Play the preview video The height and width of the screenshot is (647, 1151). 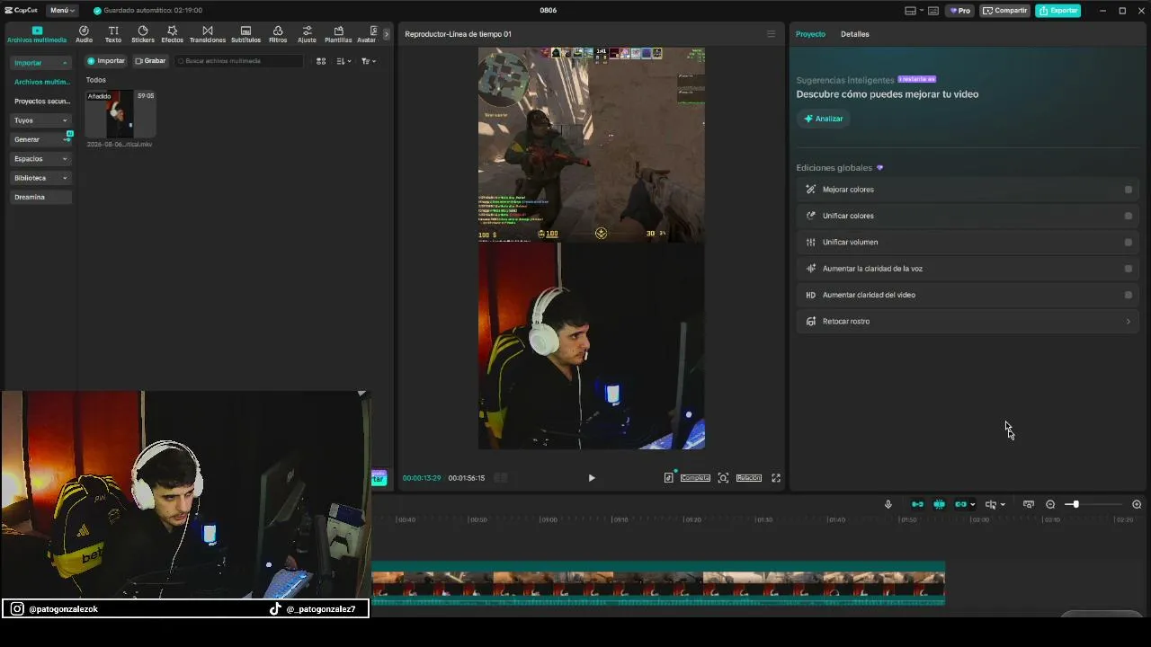(x=592, y=478)
